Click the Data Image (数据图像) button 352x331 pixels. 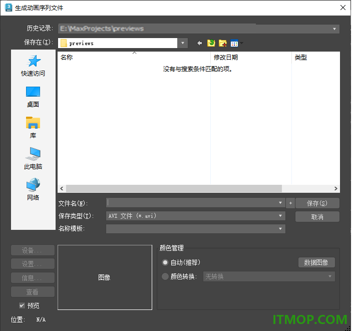pos(316,262)
